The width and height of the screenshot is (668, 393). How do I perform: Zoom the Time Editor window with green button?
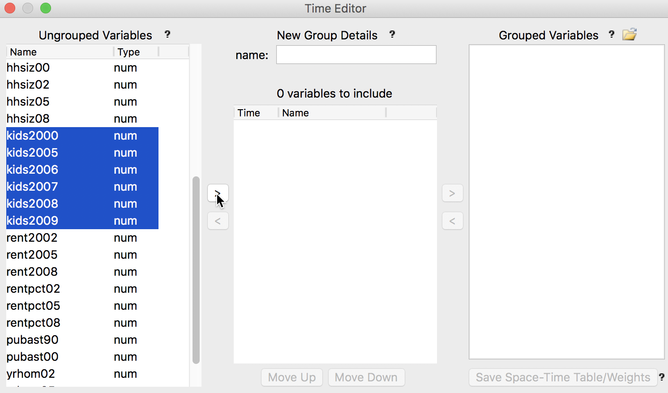[x=46, y=8]
